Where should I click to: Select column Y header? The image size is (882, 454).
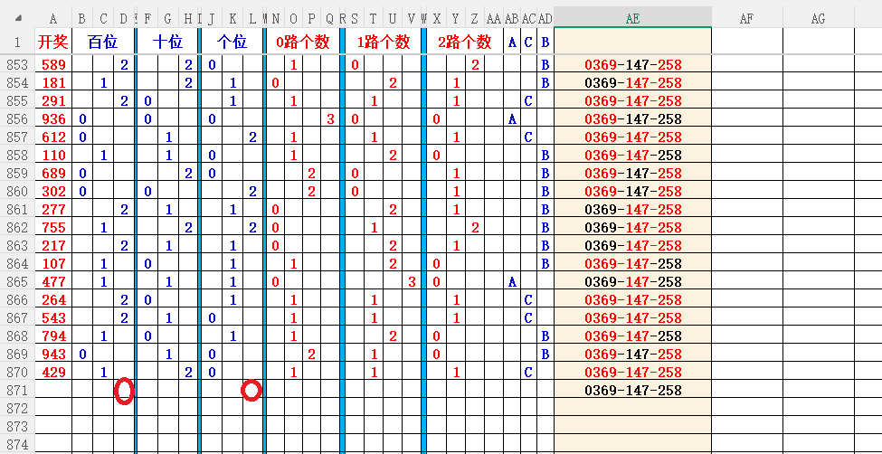pyautogui.click(x=456, y=19)
